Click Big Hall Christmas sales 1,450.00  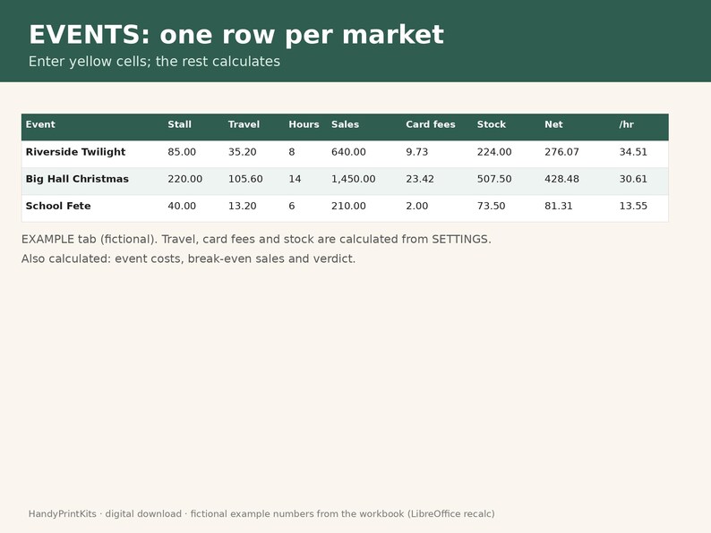353,179
